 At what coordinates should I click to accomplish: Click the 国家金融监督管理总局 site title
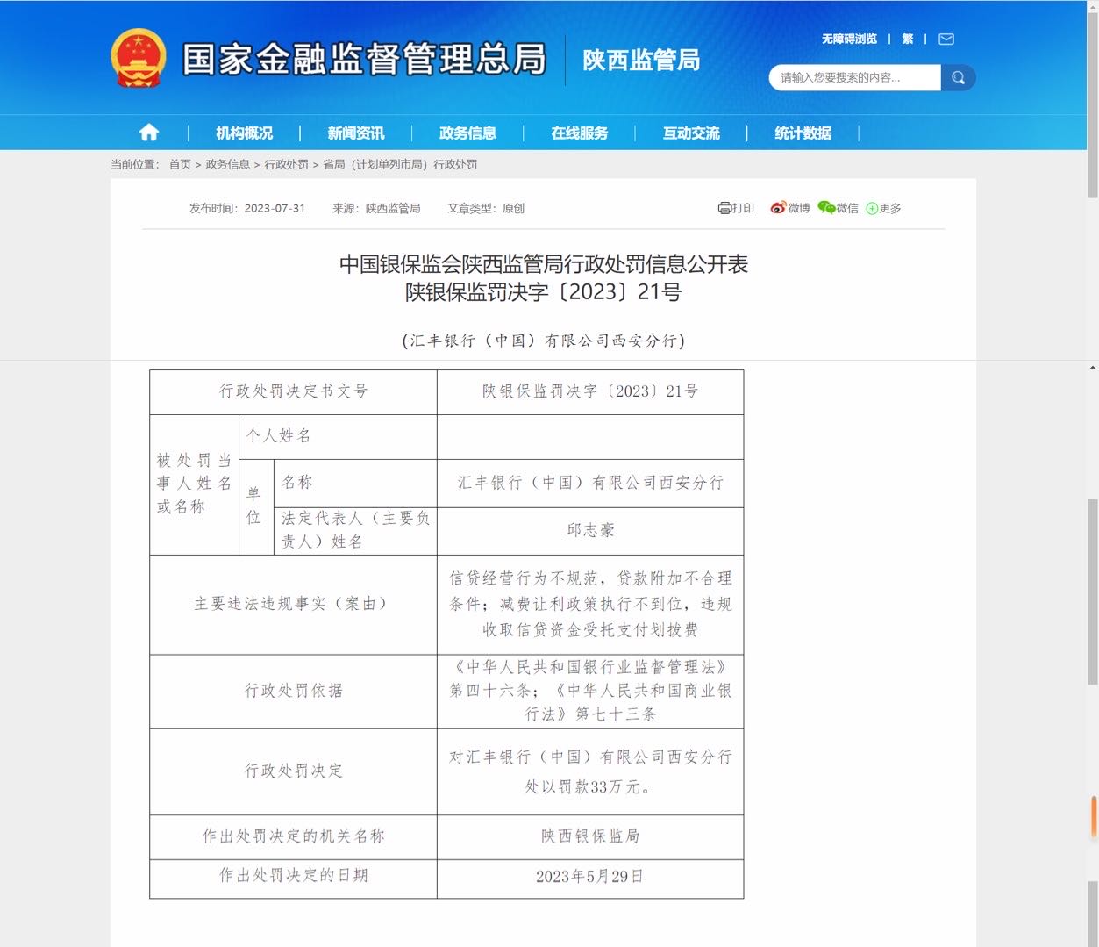pos(364,59)
